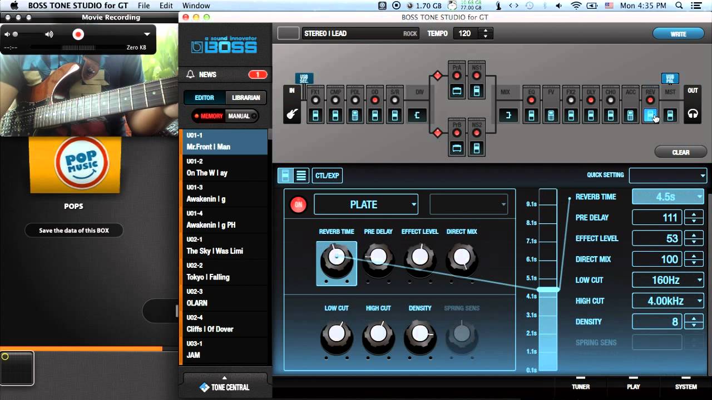The image size is (712, 400).
Task: Switch to MANUAL mode
Action: [242, 116]
